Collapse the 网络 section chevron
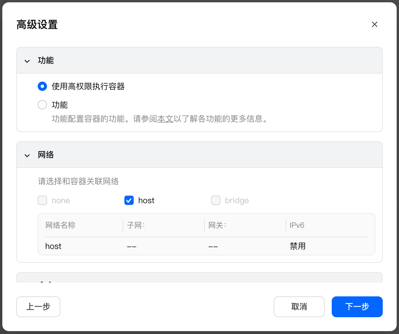 click(x=27, y=155)
